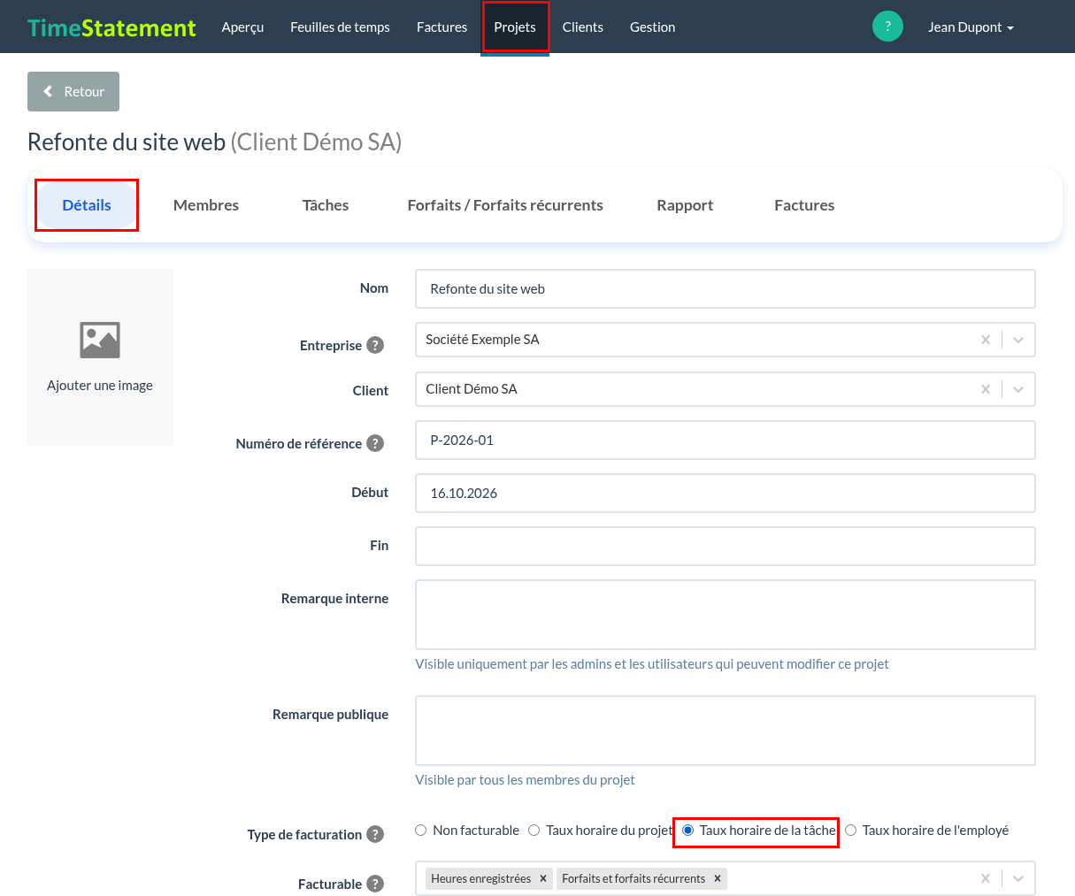This screenshot has width=1075, height=896.
Task: Expand the Entreprise dropdown arrow
Action: pyautogui.click(x=1018, y=340)
